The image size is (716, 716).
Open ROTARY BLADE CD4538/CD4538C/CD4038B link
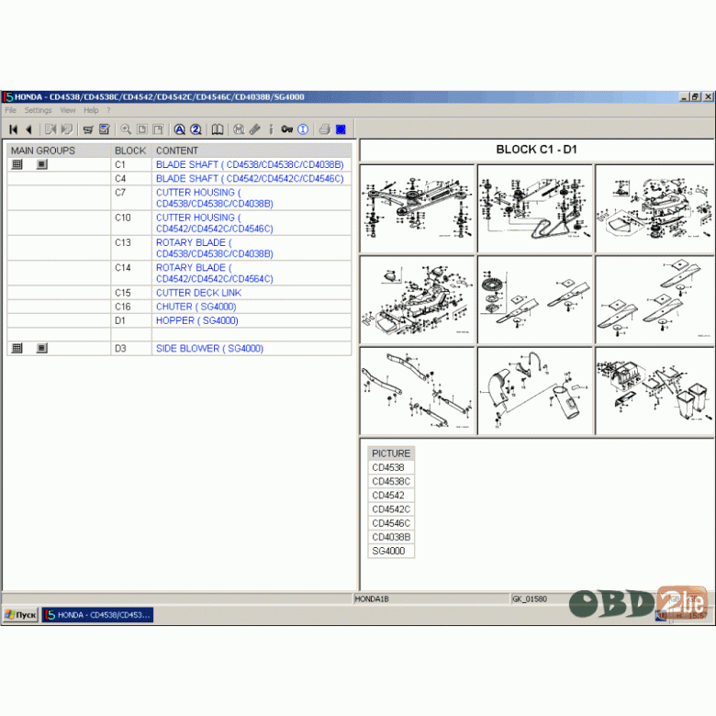215,249
